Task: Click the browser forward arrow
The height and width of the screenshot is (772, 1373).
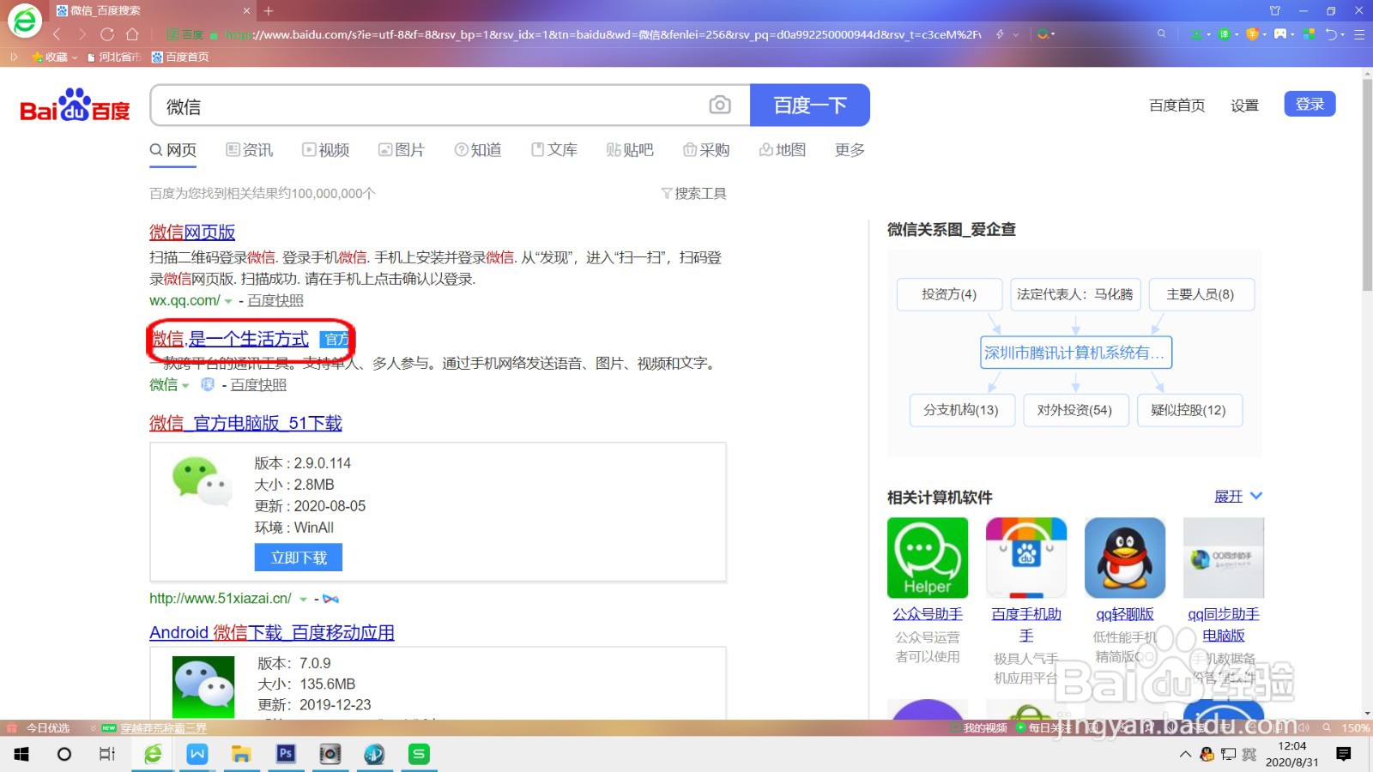Action: click(82, 34)
